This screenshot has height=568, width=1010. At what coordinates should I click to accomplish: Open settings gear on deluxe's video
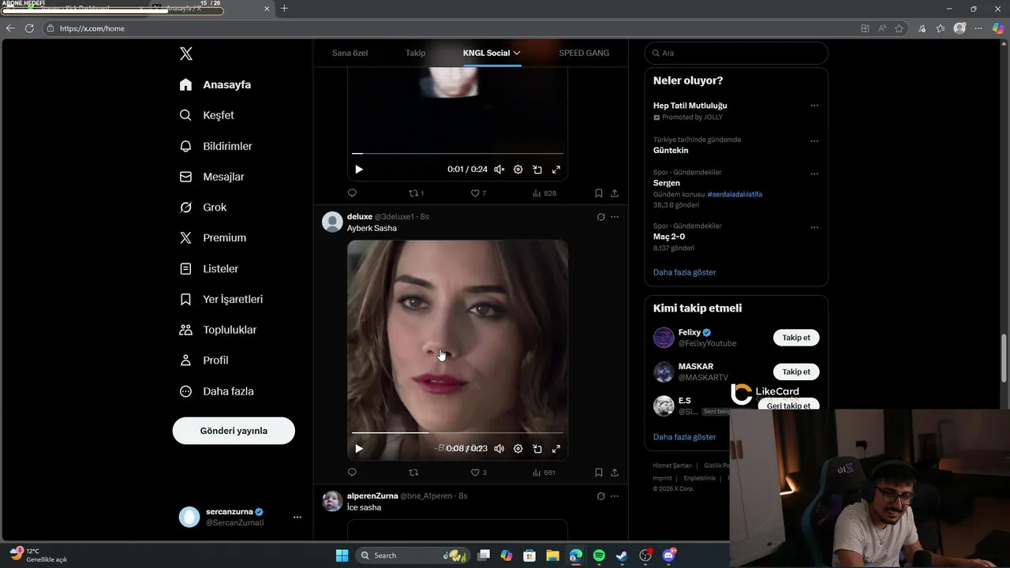click(518, 449)
